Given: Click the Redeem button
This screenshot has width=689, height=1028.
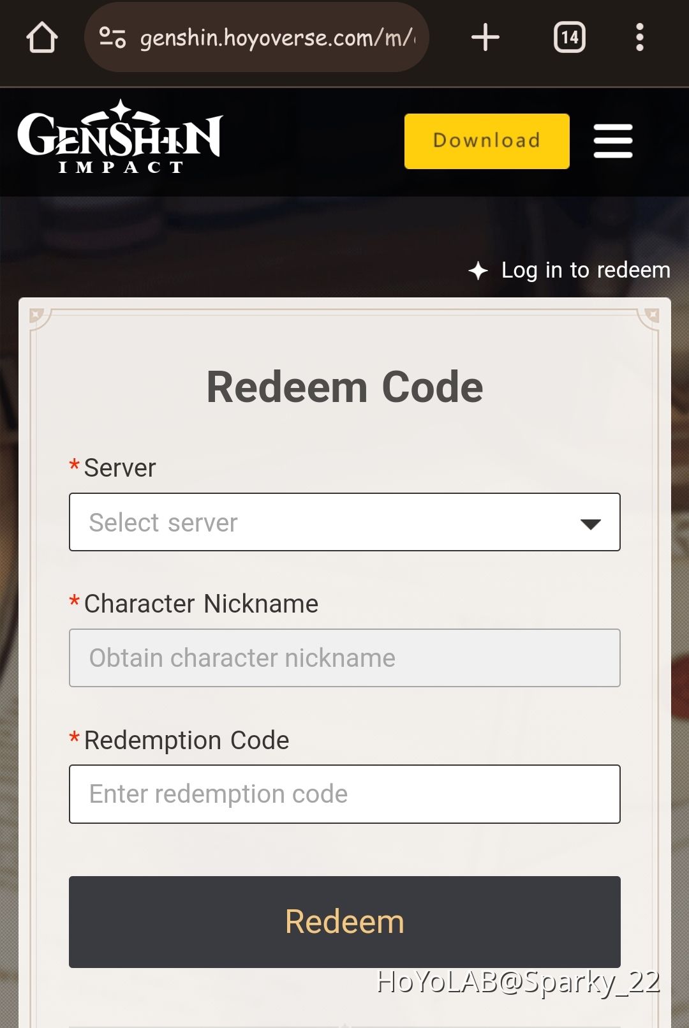Looking at the screenshot, I should coord(344,922).
